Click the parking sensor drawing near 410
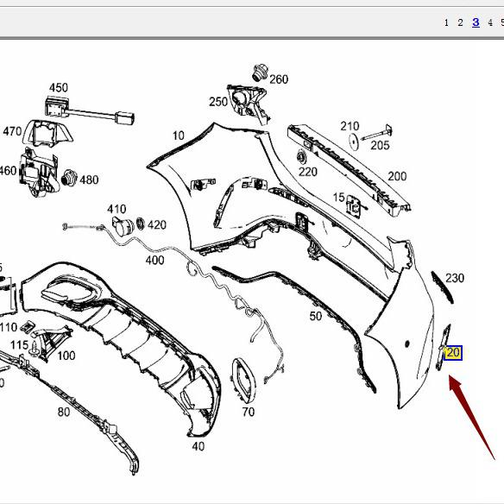 pyautogui.click(x=123, y=226)
